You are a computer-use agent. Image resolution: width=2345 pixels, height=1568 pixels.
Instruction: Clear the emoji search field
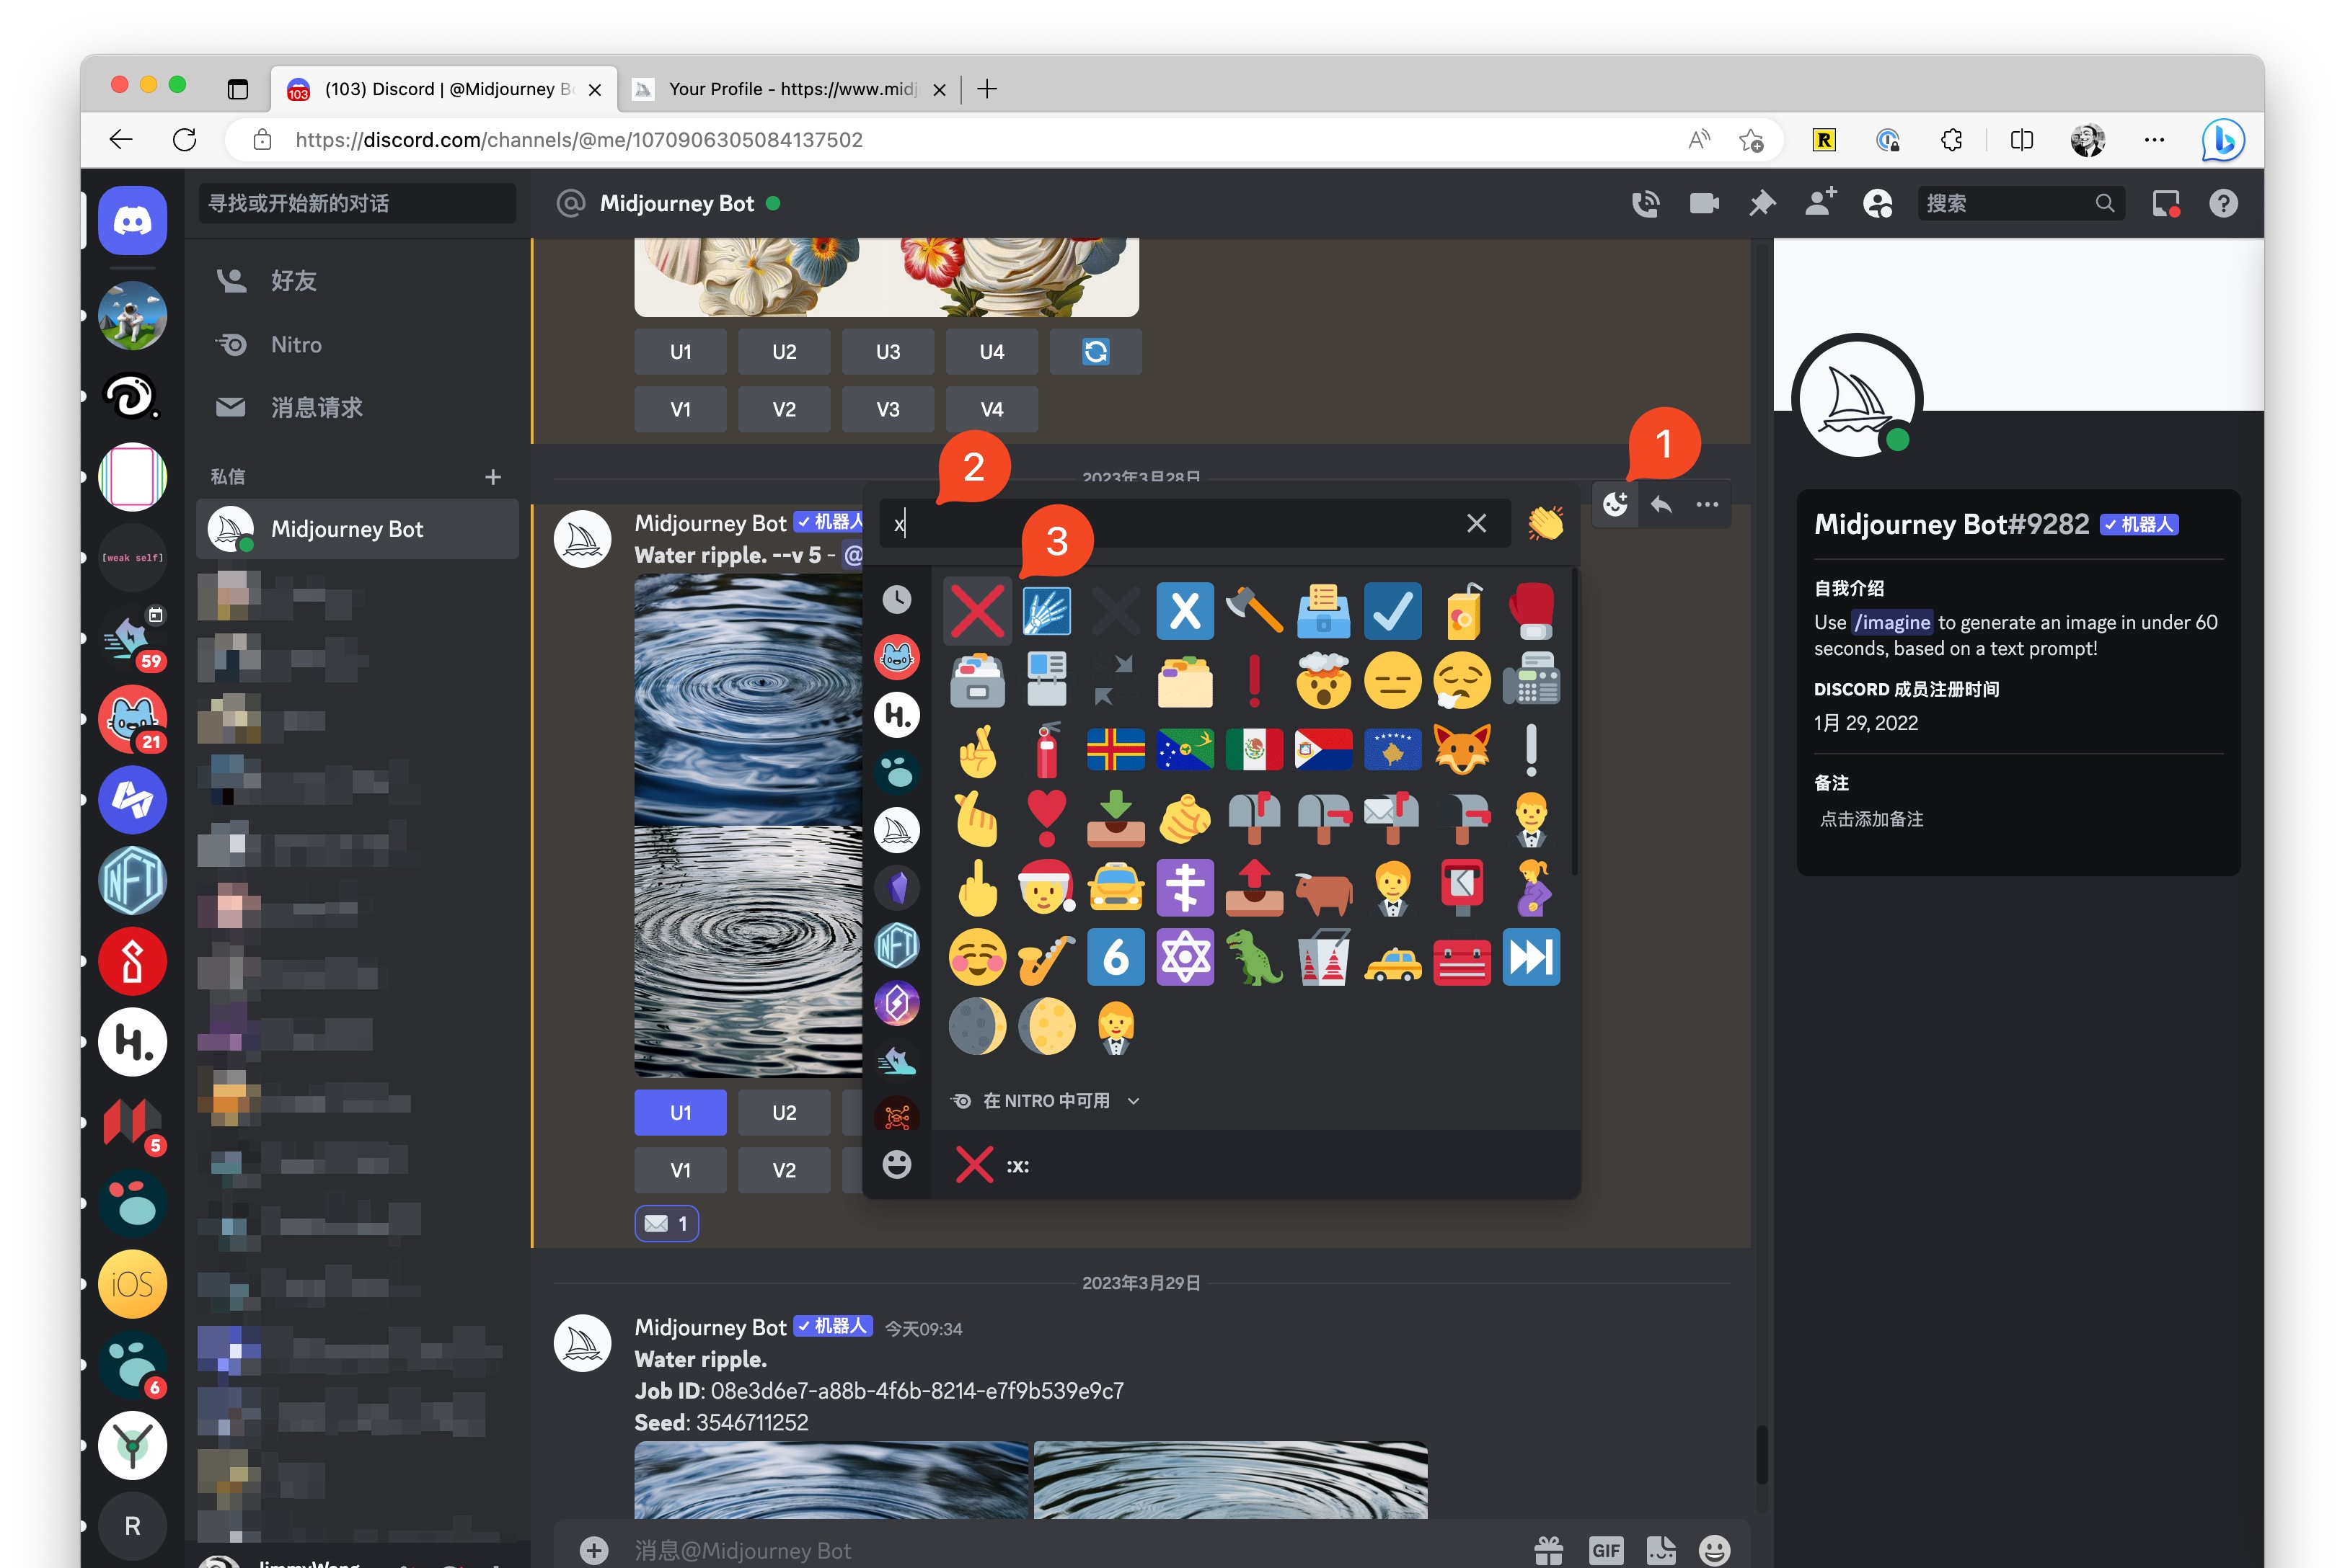coord(1475,523)
